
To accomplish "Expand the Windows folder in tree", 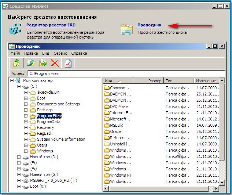I will pyautogui.click(x=26, y=151).
